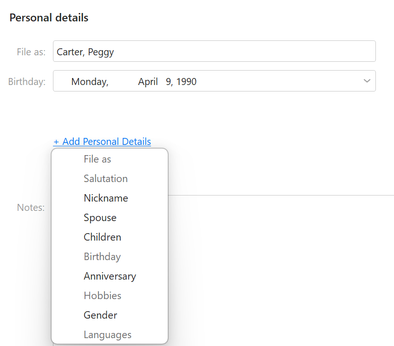The image size is (394, 346).
Task: Select the month April in Birthday field
Action: (148, 82)
